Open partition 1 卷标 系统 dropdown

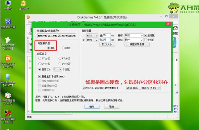[x=134, y=35]
